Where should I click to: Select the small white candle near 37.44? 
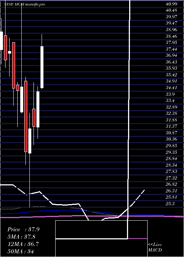pos(10,52)
